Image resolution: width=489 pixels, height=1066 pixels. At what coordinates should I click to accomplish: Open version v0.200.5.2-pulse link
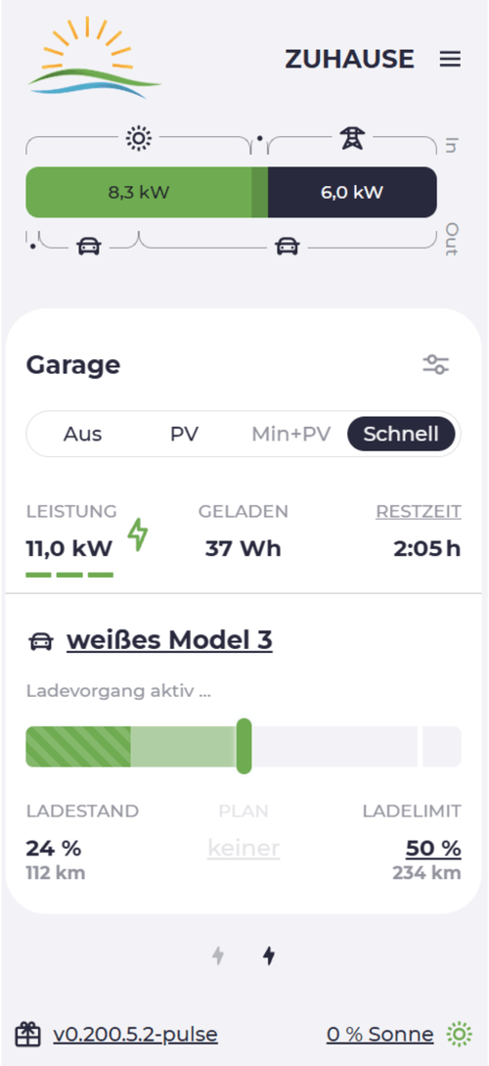tap(135, 1034)
